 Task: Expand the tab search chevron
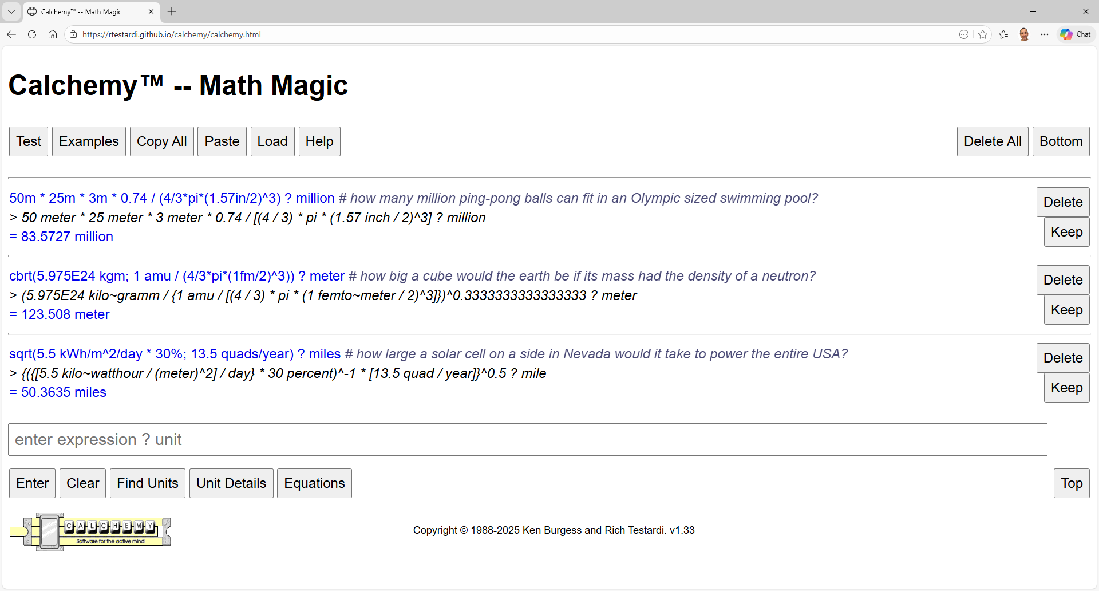click(x=11, y=11)
